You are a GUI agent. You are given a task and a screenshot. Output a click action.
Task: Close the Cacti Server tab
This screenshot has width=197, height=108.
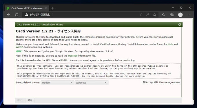point(46,8)
